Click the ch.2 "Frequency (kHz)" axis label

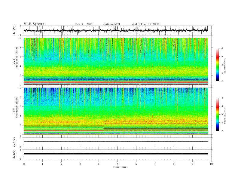coord(17,108)
